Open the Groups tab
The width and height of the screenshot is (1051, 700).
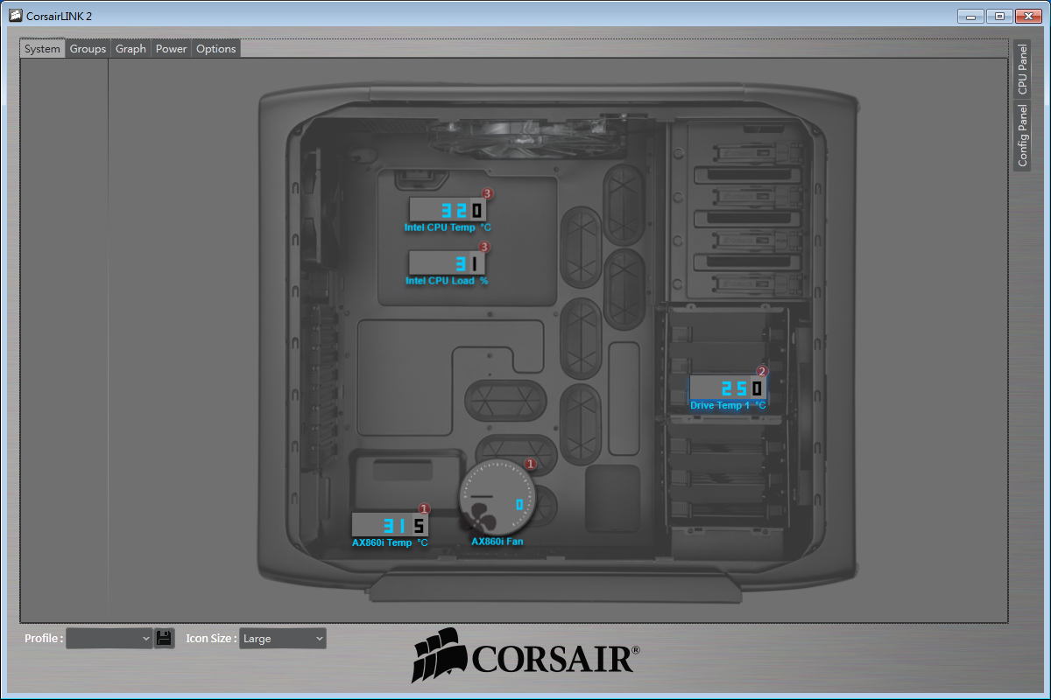[88, 49]
